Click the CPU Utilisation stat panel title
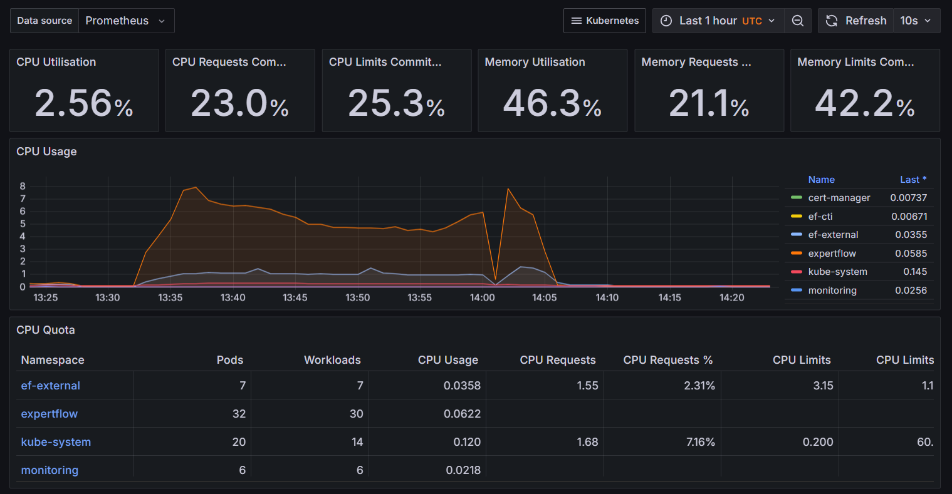The width and height of the screenshot is (952, 494). 56,62
